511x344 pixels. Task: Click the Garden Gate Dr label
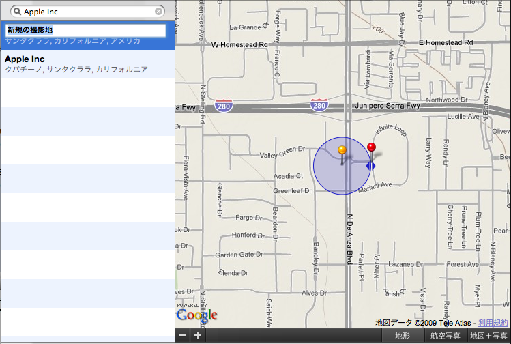(x=239, y=255)
